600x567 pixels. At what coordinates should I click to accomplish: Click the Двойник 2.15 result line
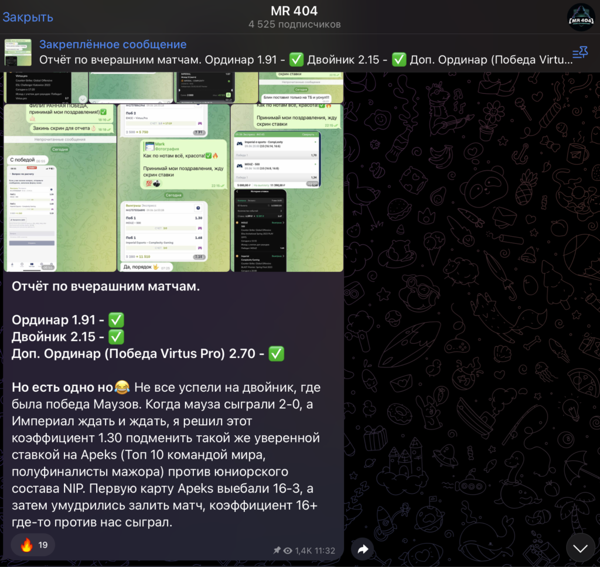click(x=68, y=337)
